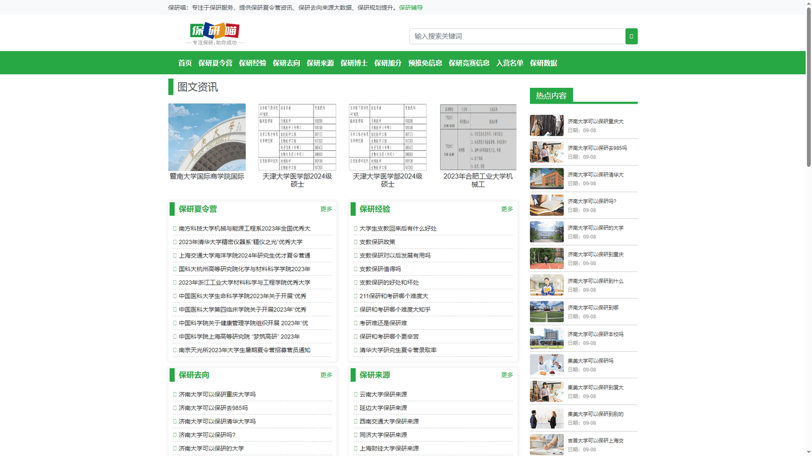Open 济南大学可以保研清华大学吗 in 保研去向 list
Viewport: 812px width, 456px height.
point(217,422)
